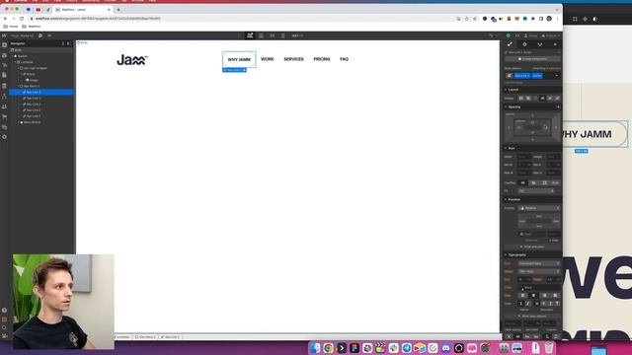Screen dimensions: 632x355
Task: Open the Webflow logo menu
Action: click(4, 35)
